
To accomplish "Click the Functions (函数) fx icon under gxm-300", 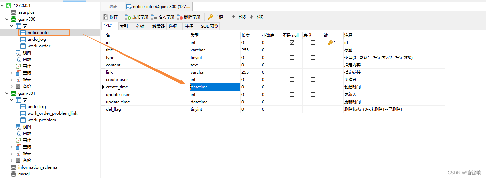I will coord(18,60).
